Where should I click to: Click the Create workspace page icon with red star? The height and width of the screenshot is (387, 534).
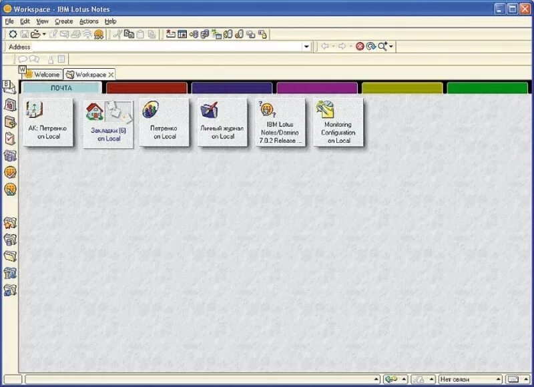[x=171, y=34]
